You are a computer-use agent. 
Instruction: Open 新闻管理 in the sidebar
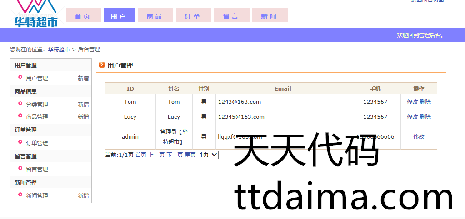(x=37, y=196)
